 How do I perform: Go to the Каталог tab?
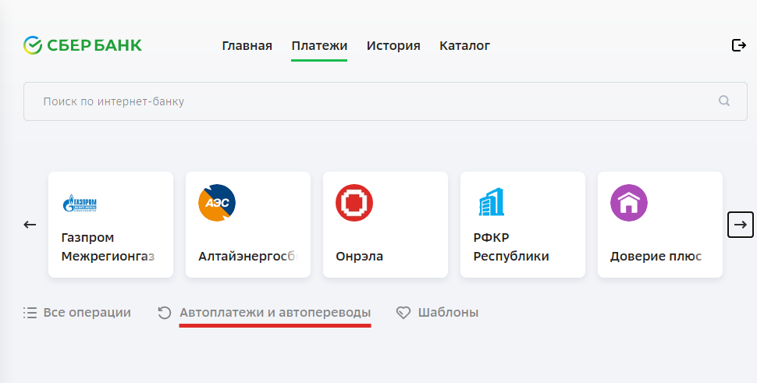click(x=464, y=46)
